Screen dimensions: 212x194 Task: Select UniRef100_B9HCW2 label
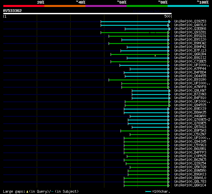point(190,43)
